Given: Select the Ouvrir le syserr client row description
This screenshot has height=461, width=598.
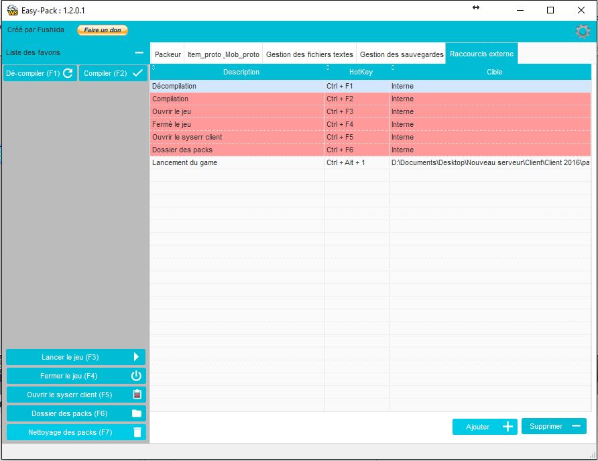Looking at the screenshot, I should click(187, 137).
